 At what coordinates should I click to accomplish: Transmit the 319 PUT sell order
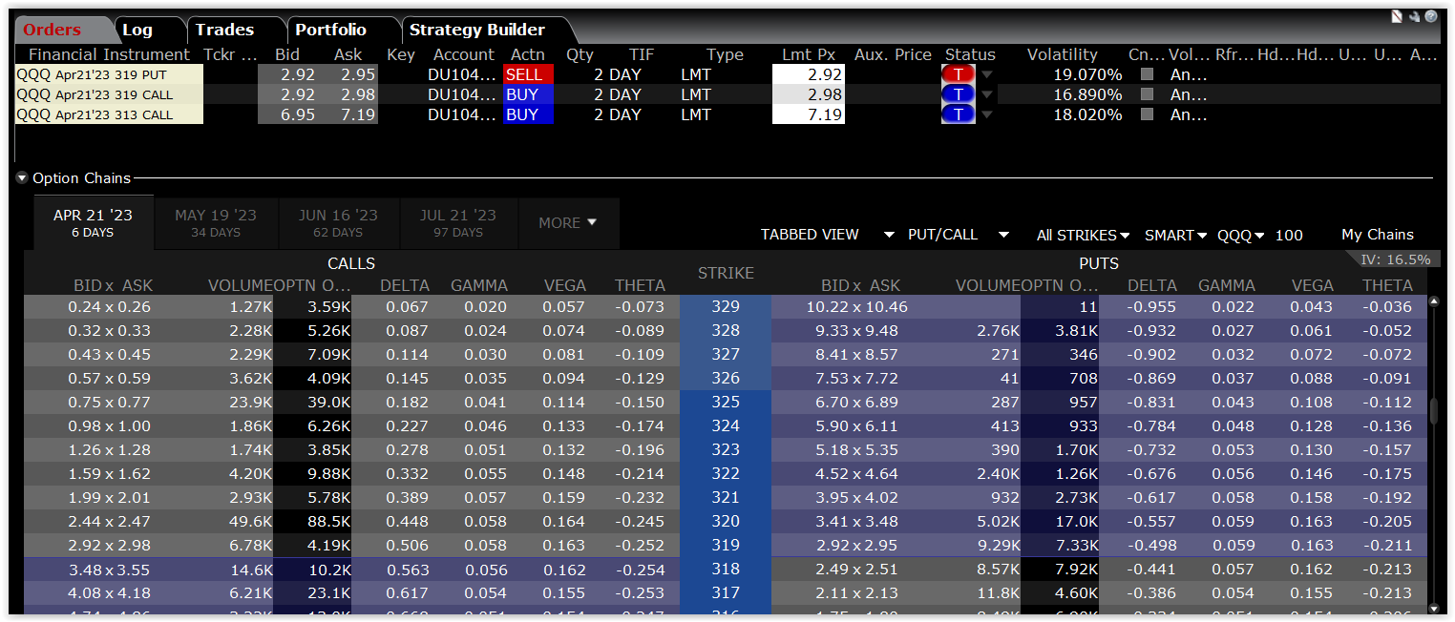coord(958,74)
